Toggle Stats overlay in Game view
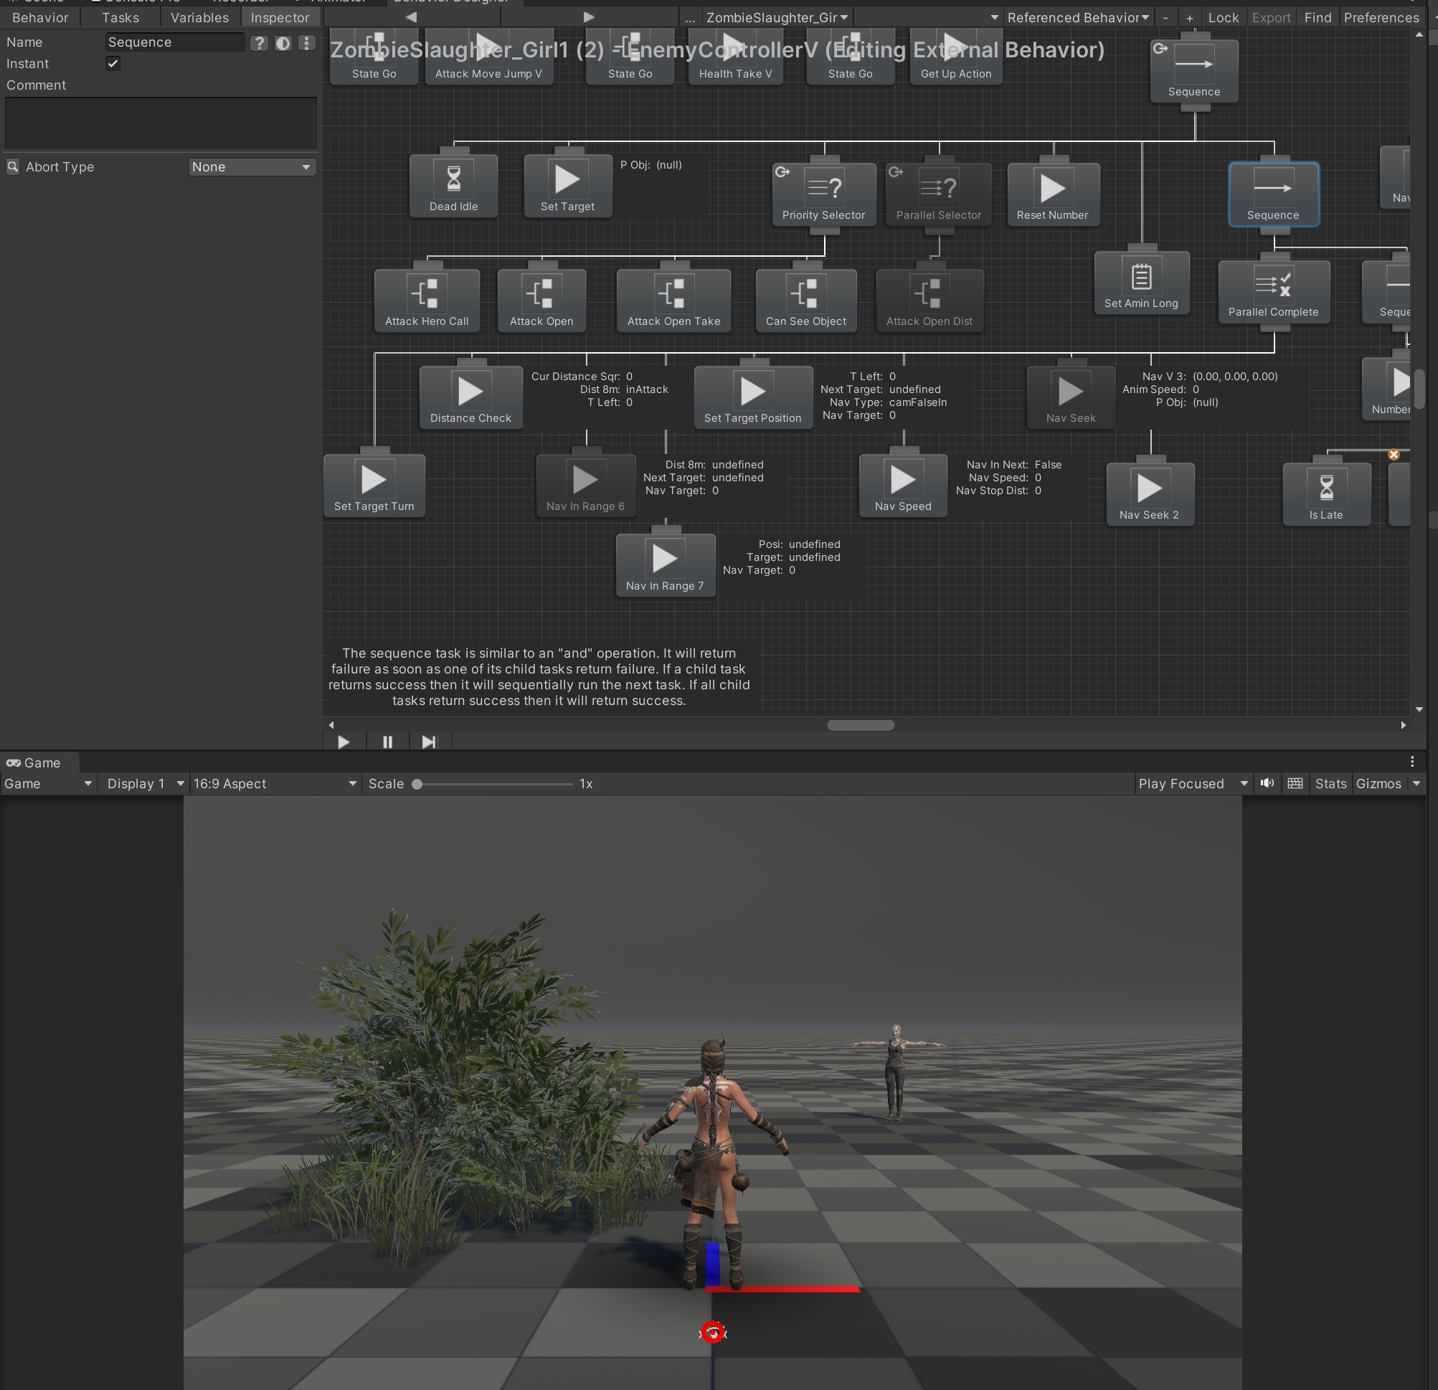 pos(1331,783)
